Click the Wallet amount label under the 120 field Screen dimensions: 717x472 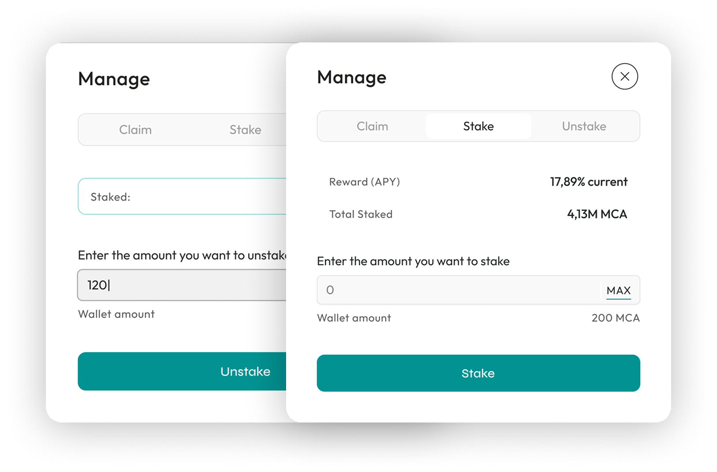[116, 314]
